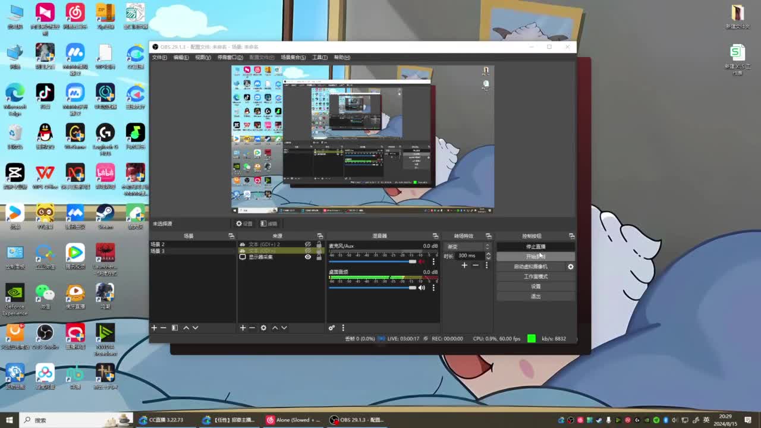Open the 停靠窗口(D) menu
The image size is (761, 428).
coord(230,58)
